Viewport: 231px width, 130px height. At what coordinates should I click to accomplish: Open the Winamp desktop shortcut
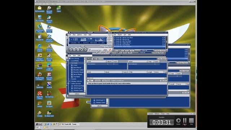40,114
